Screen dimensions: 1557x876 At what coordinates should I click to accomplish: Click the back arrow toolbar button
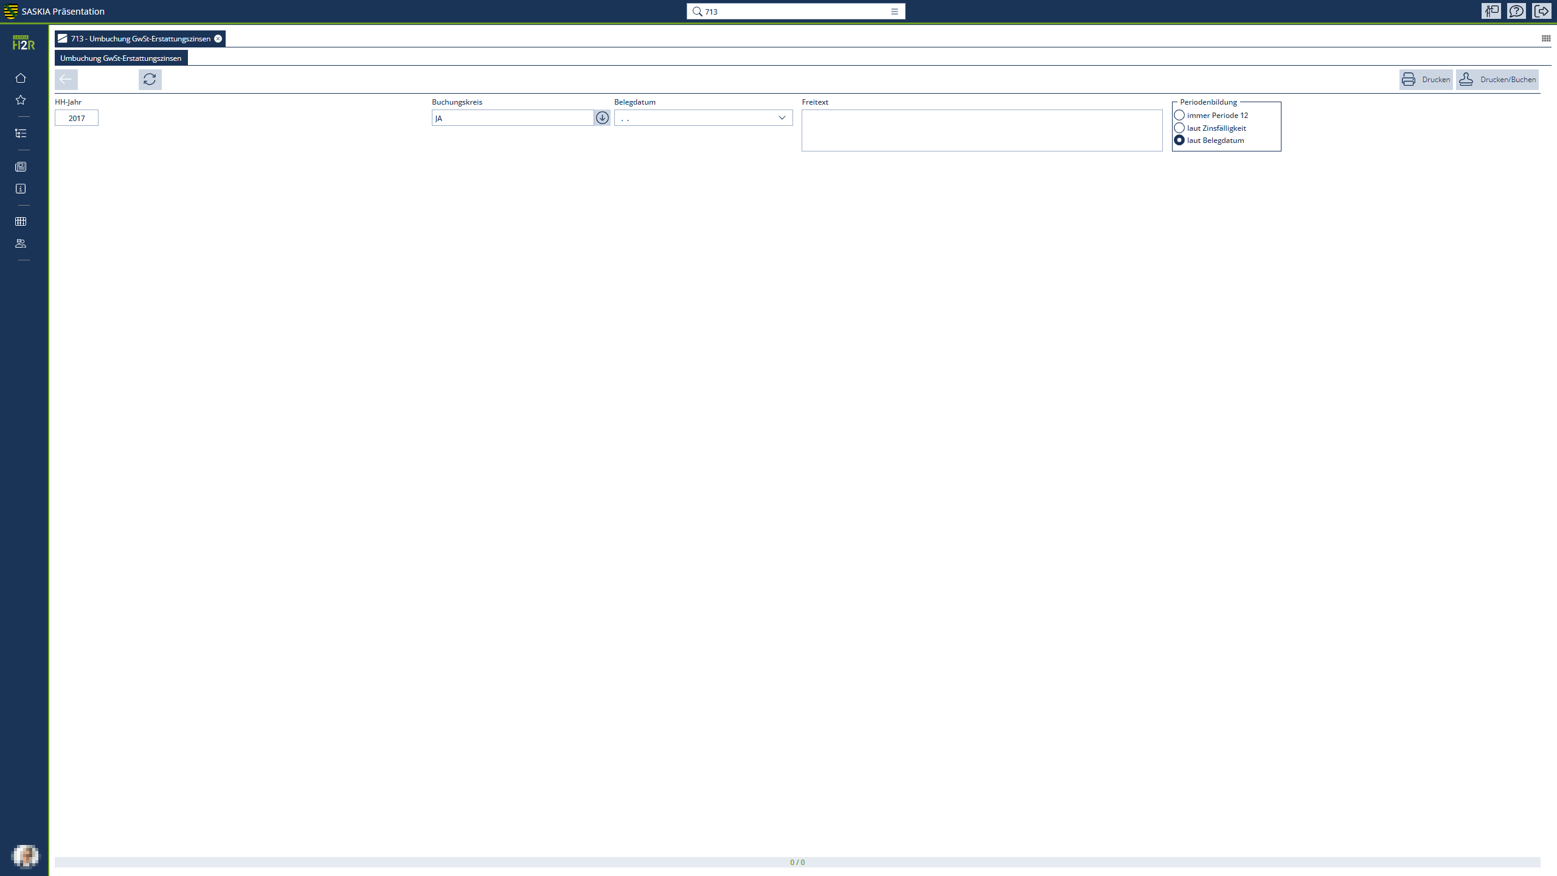66,79
